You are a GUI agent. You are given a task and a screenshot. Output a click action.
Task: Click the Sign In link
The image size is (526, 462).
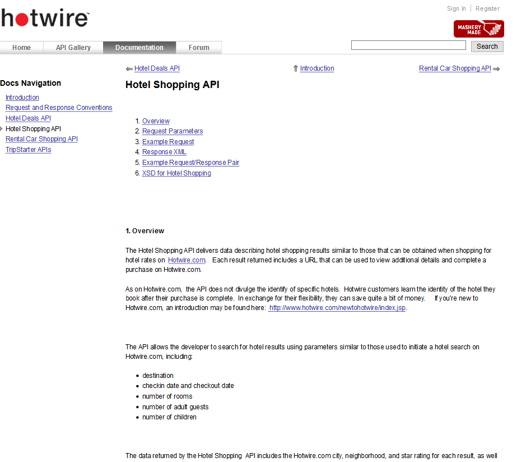click(456, 8)
